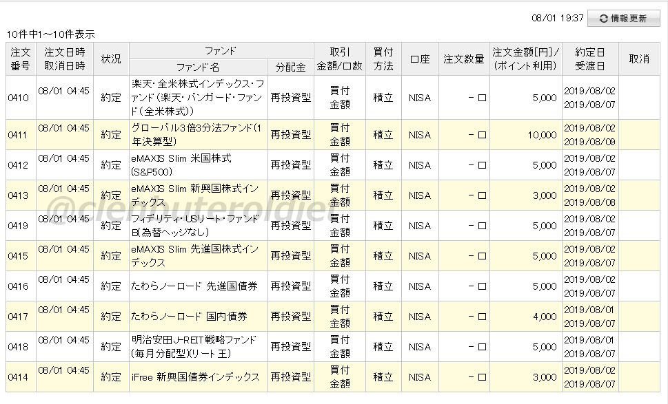Click NISA account cell in row 0419
Image resolution: width=668 pixels, height=404 pixels.
coord(420,225)
